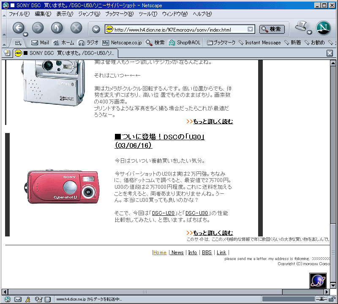Click the 検索 button next to the address bar

tap(272, 29)
